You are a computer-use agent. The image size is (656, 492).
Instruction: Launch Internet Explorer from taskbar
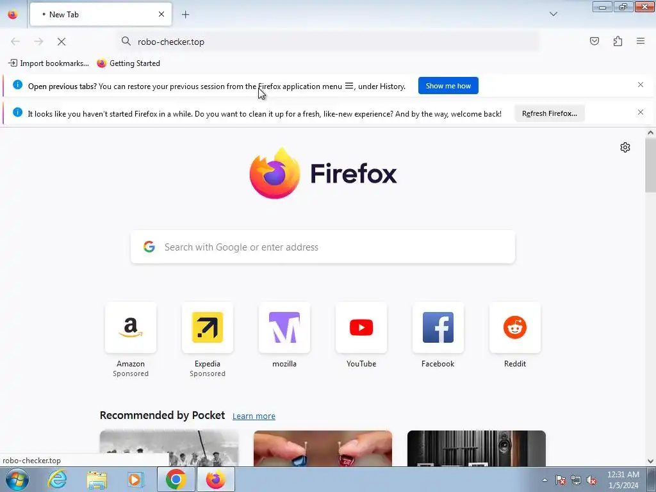tap(57, 479)
